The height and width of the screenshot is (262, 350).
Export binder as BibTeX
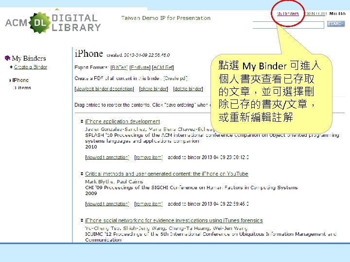click(119, 67)
